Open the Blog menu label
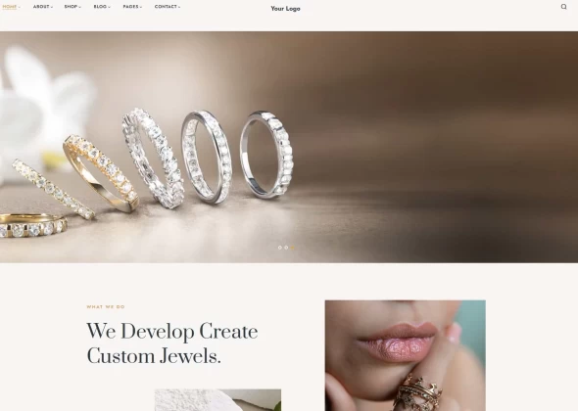The width and height of the screenshot is (578, 411). pyautogui.click(x=100, y=7)
